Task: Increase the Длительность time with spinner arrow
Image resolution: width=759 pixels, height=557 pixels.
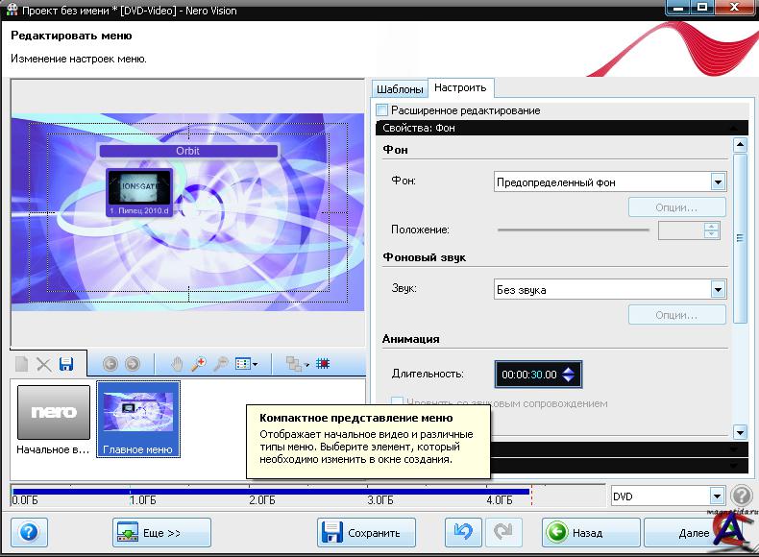Action: (x=568, y=371)
